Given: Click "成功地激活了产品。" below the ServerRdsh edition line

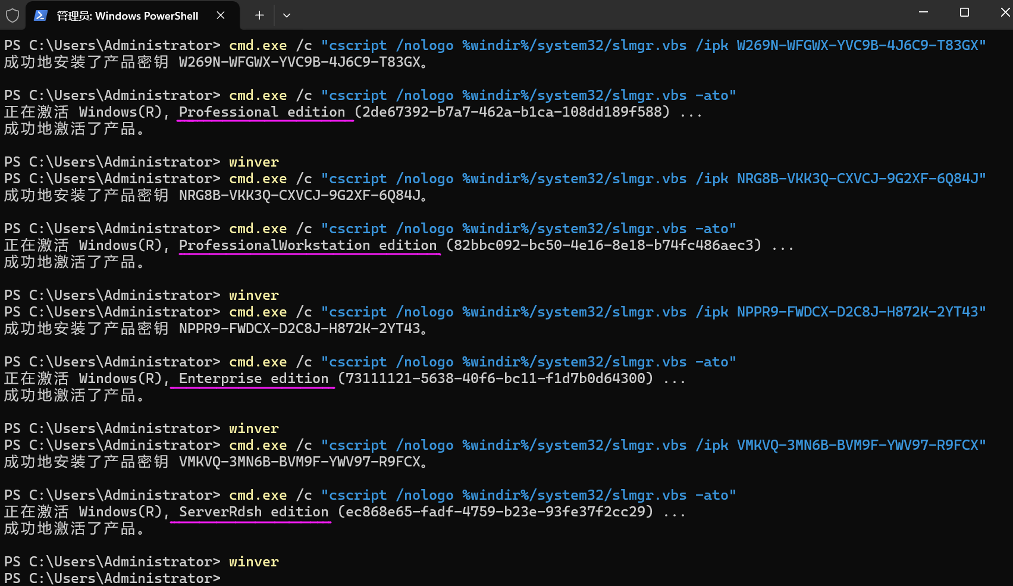Looking at the screenshot, I should tap(74, 528).
